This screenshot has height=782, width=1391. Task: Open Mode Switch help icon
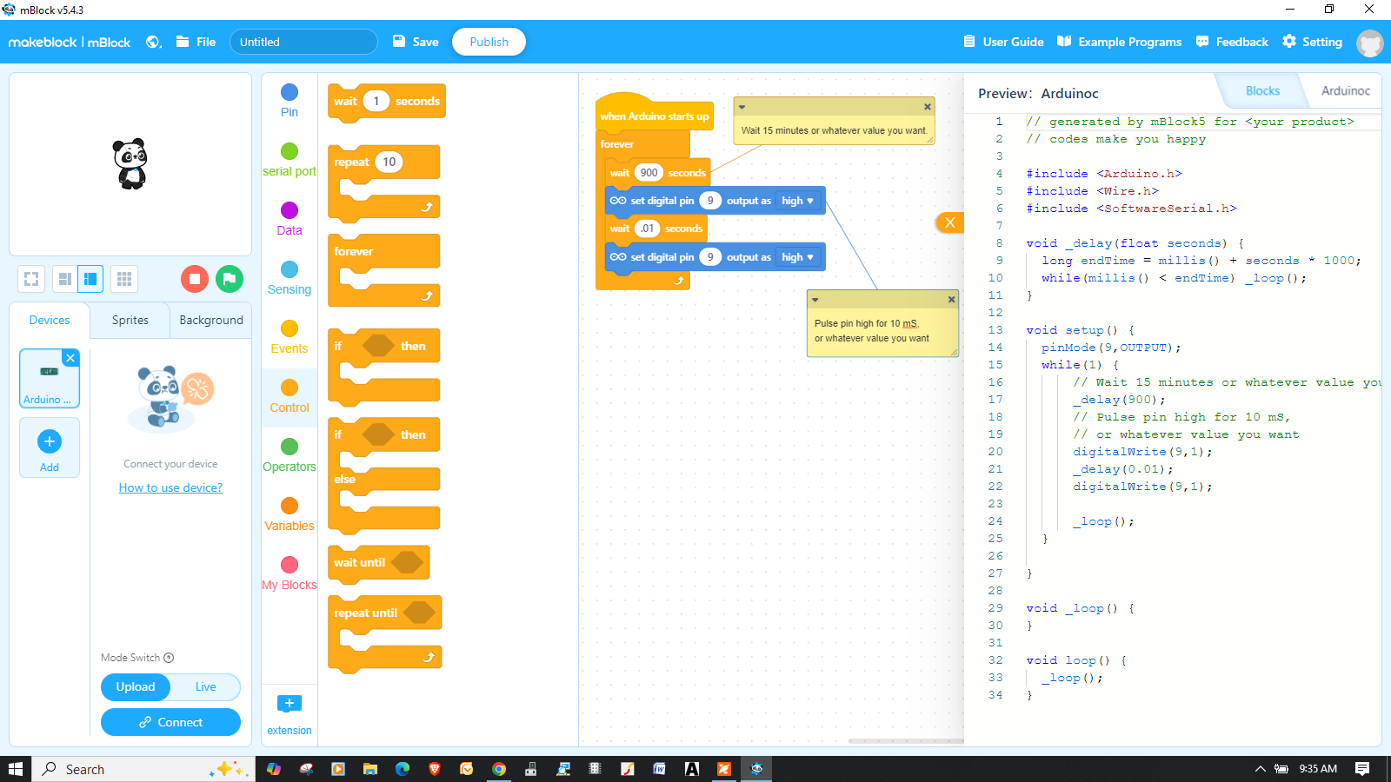click(x=169, y=658)
